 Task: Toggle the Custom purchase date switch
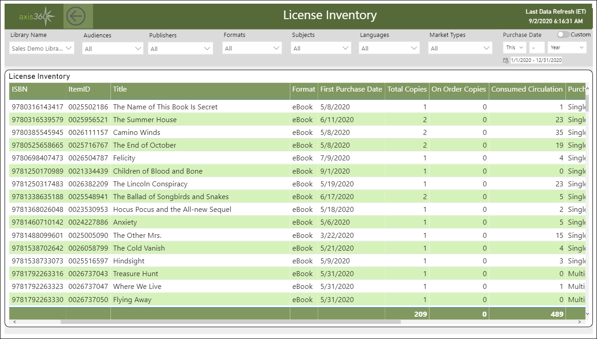[562, 34]
